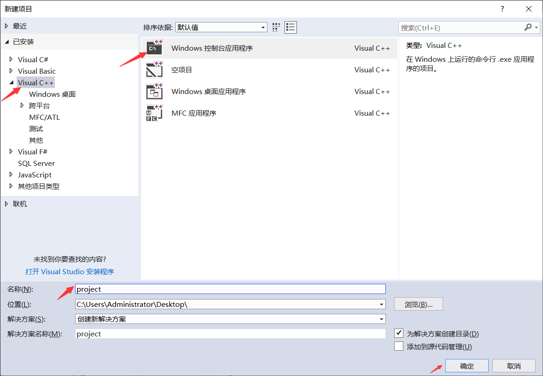
Task: Open the 打开 Visual Studio 安装程序 link
Action: 70,271
